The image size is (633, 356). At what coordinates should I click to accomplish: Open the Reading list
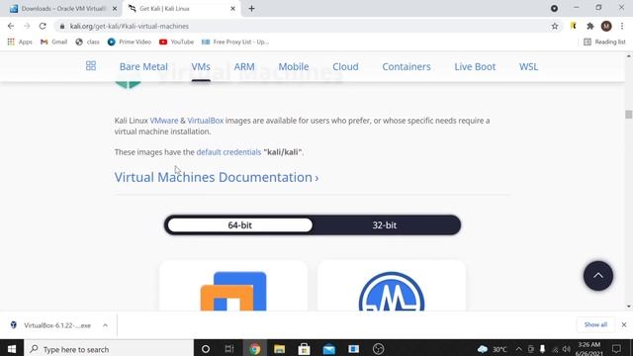pyautogui.click(x=604, y=42)
